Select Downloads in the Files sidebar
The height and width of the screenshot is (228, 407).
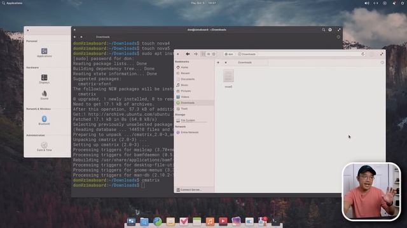(x=194, y=103)
